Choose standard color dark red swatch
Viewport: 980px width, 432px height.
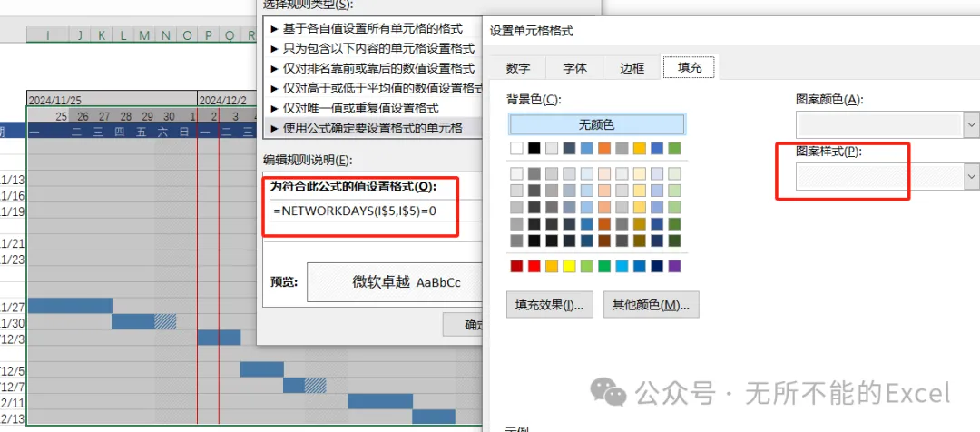(516, 266)
